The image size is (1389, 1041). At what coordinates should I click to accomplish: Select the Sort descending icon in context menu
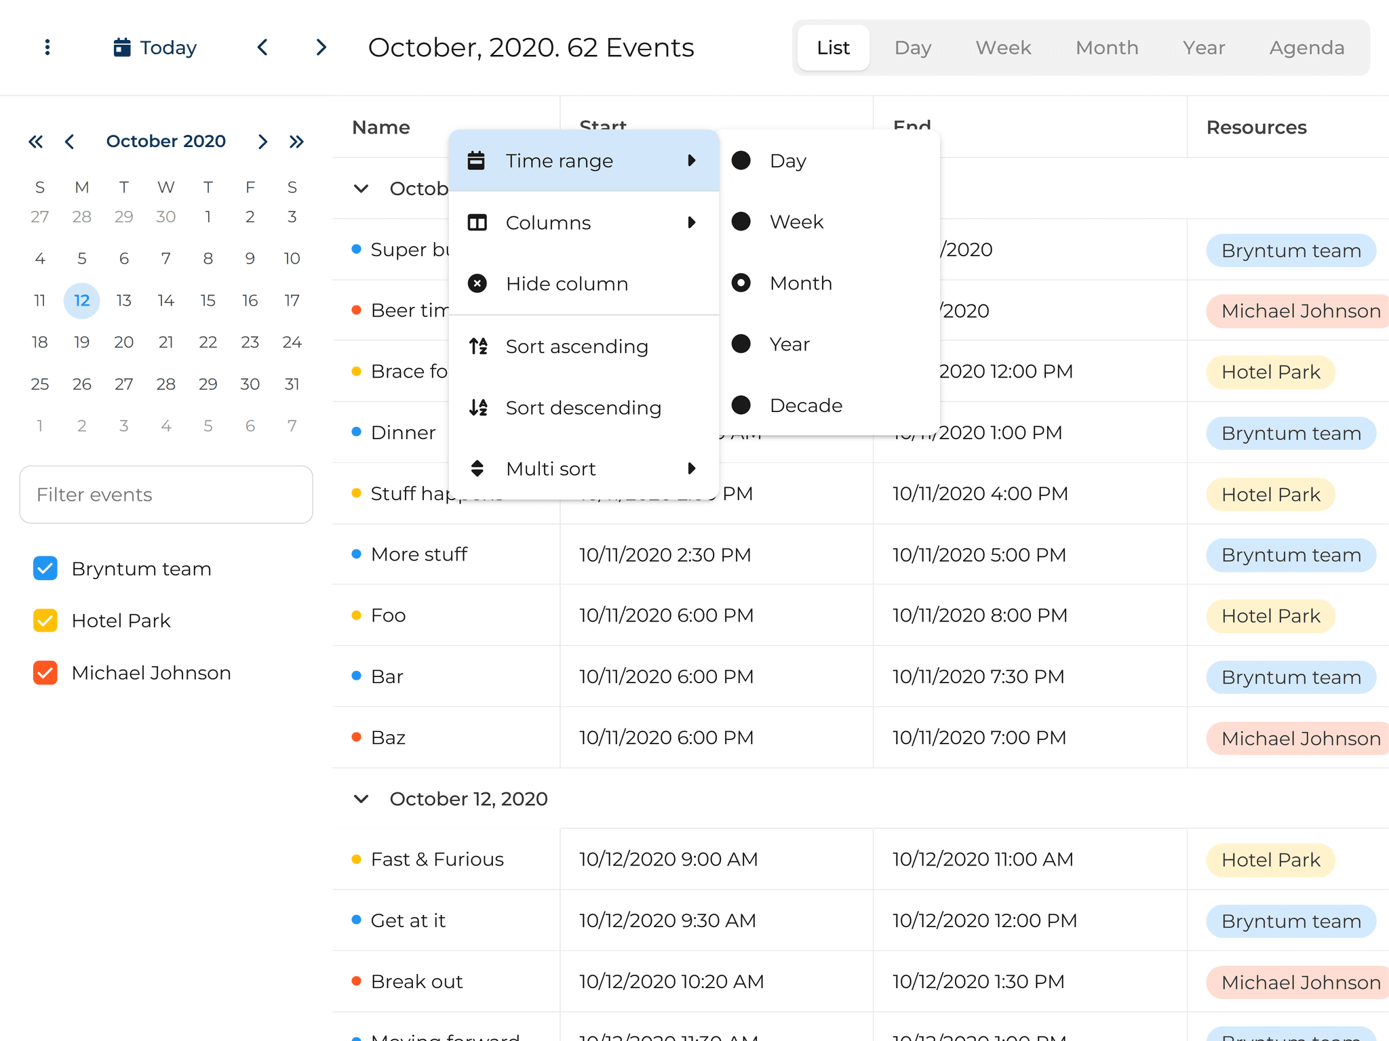point(477,407)
